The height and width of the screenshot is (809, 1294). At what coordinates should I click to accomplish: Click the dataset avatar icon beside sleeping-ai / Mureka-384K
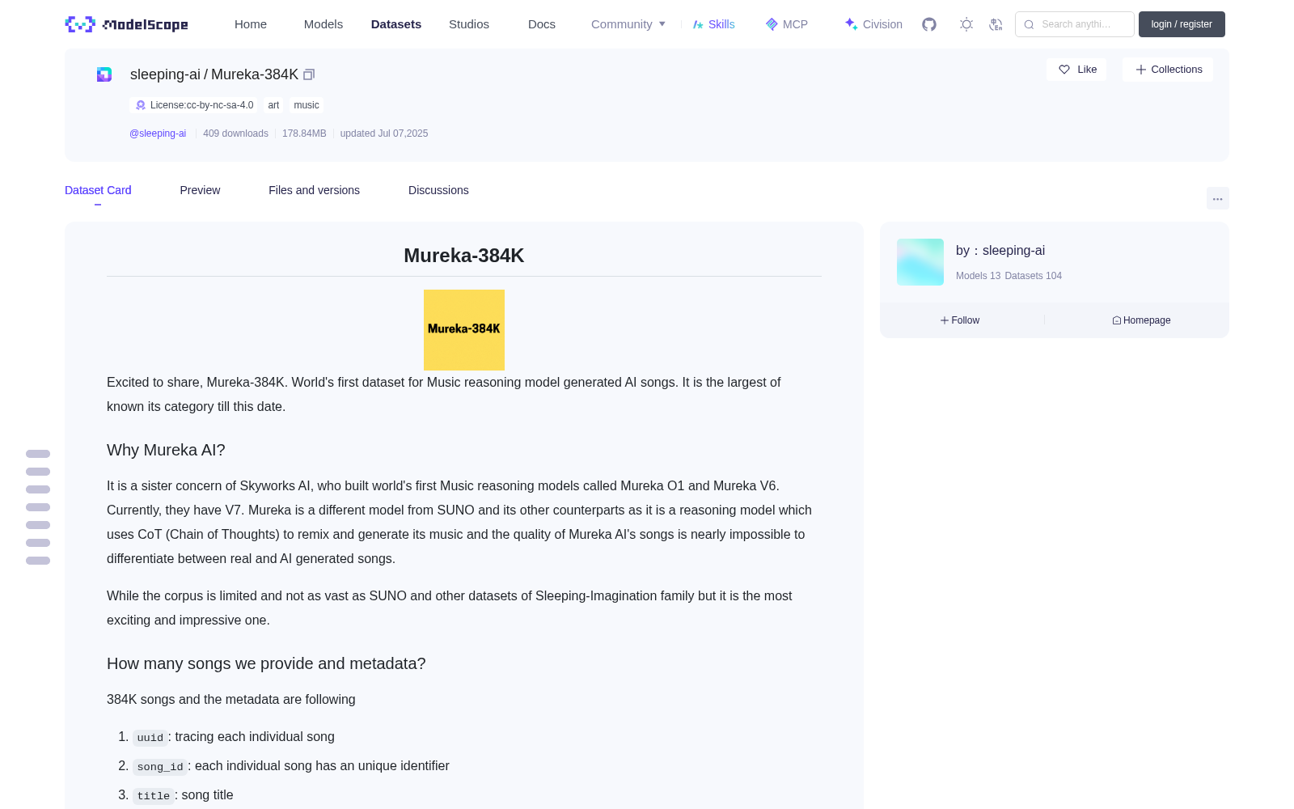point(104,74)
